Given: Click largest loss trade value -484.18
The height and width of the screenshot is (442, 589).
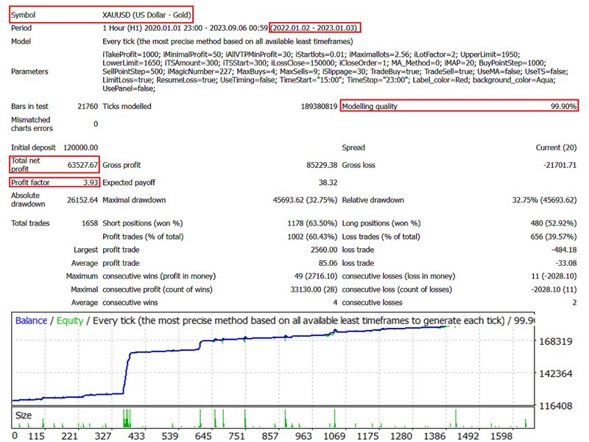Looking at the screenshot, I should 564,250.
